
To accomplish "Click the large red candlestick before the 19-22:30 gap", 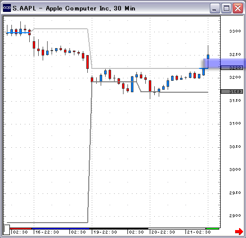I will coord(87,62).
